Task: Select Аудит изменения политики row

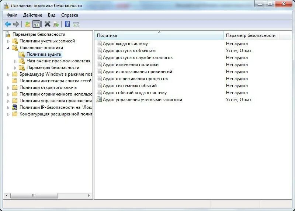Action: (x=131, y=65)
